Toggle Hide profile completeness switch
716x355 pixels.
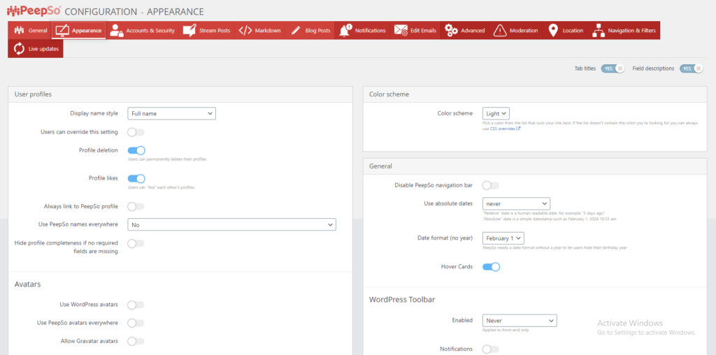click(136, 243)
